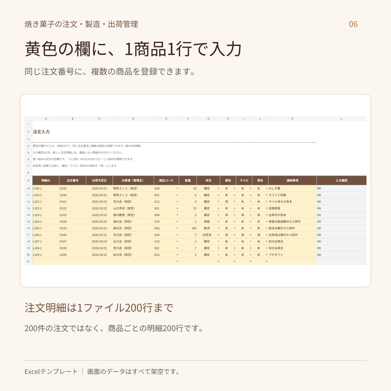Select row 21 header number
This screenshot has width=391, height=391.
click(28, 261)
